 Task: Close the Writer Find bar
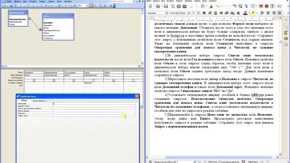150,162
